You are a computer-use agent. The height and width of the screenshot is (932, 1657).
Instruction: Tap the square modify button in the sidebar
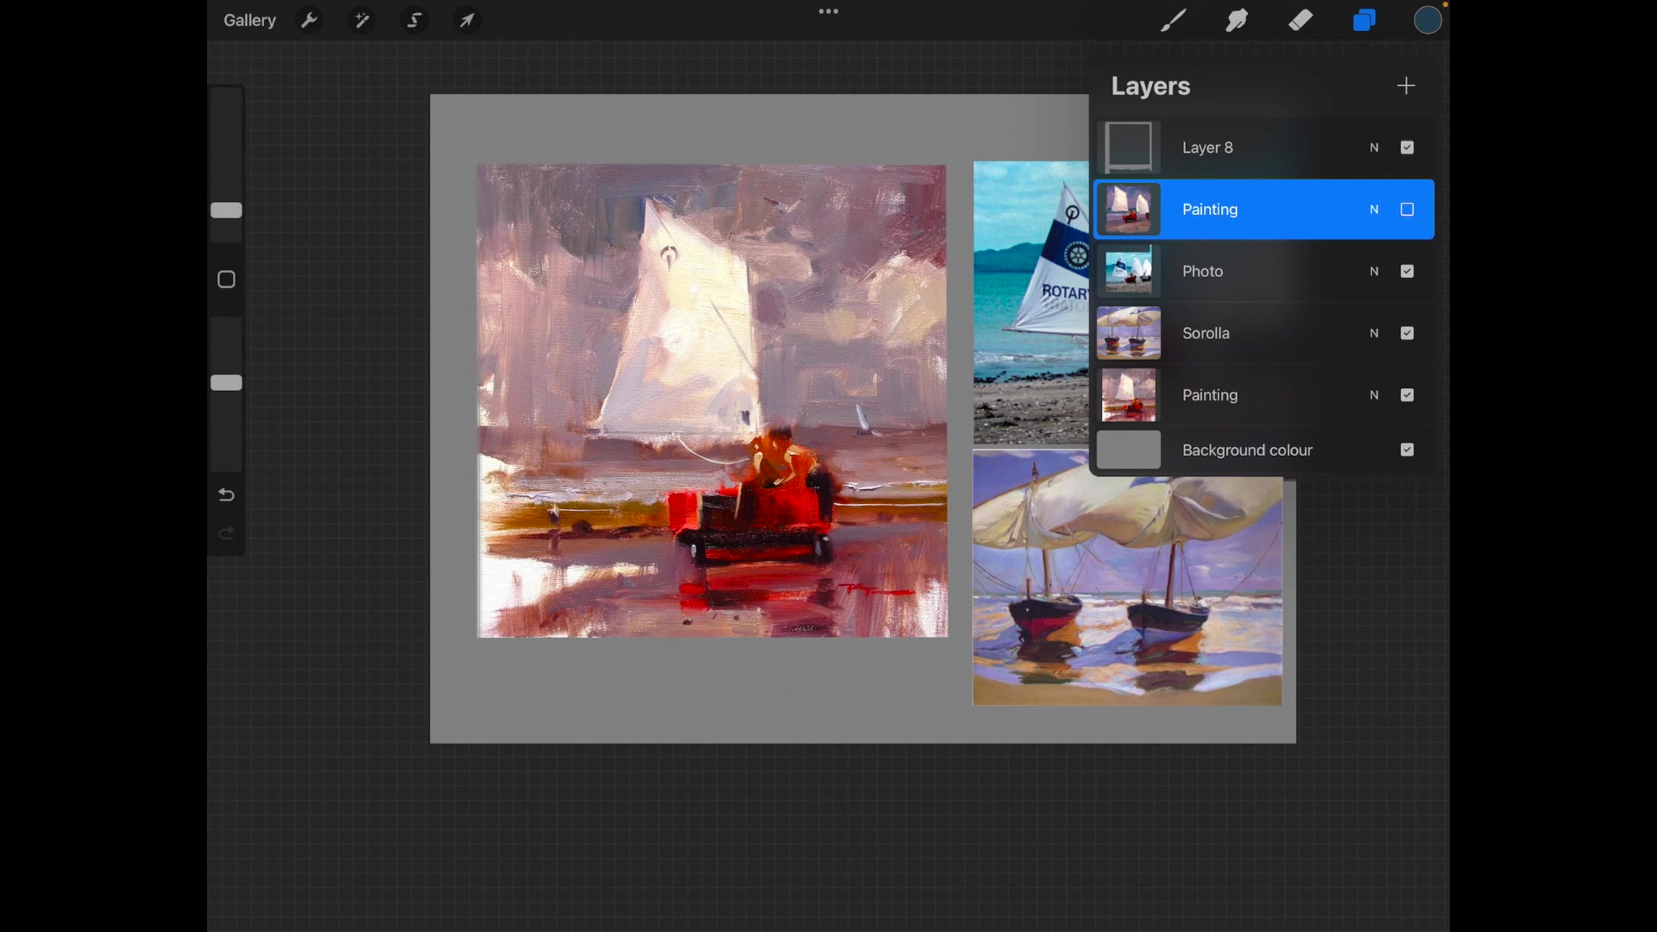(226, 280)
